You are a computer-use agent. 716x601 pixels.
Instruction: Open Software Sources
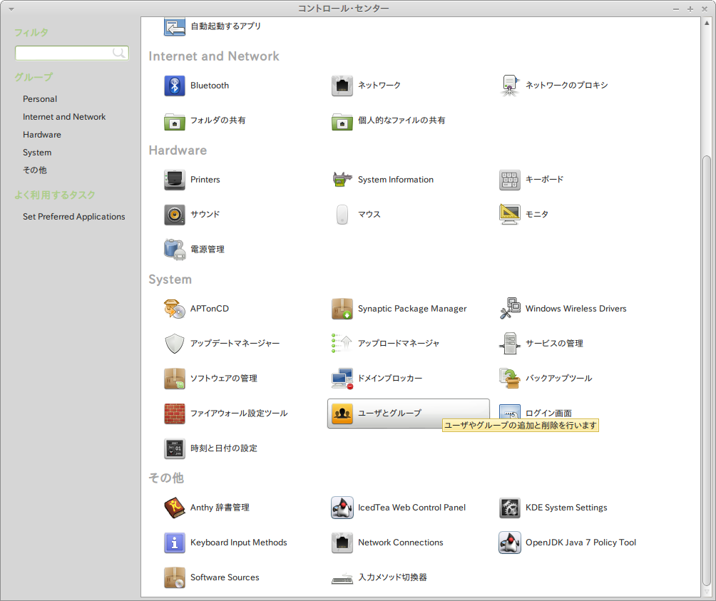[x=174, y=577]
